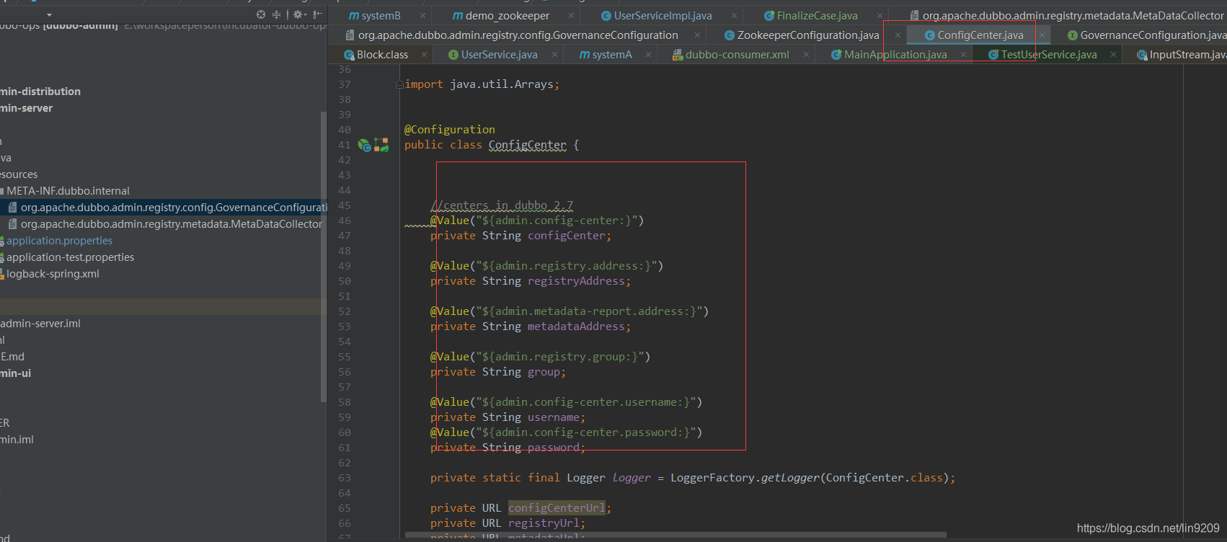Viewport: 1227px width, 542px height.
Task: Close the systemA tab
Action: [x=648, y=55]
